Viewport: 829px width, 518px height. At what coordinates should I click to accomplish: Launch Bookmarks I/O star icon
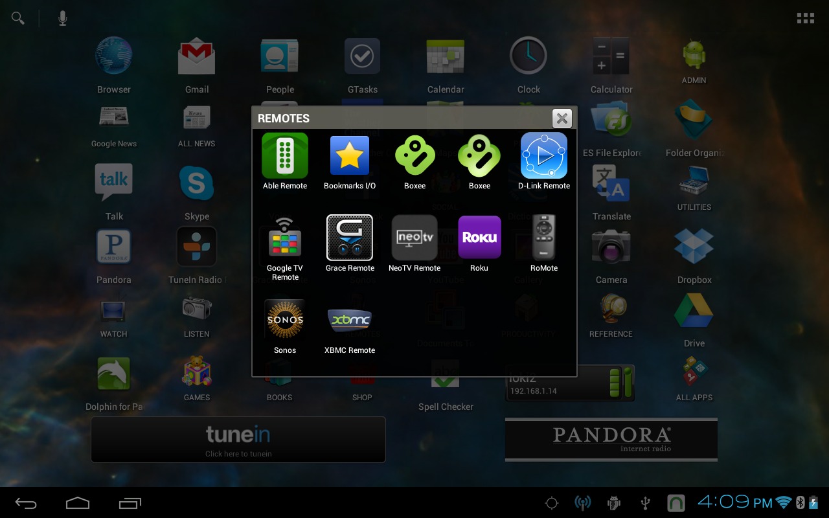(x=350, y=156)
